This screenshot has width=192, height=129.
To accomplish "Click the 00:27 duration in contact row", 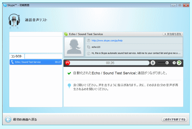I will (58, 62).
